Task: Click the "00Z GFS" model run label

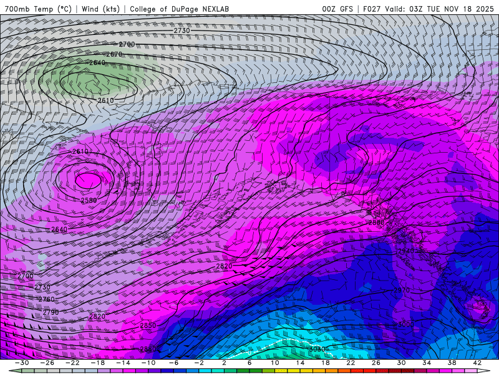Action: coord(337,9)
